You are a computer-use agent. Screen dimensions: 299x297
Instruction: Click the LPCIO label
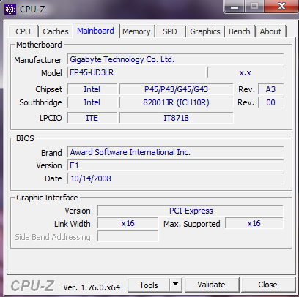click(51, 118)
